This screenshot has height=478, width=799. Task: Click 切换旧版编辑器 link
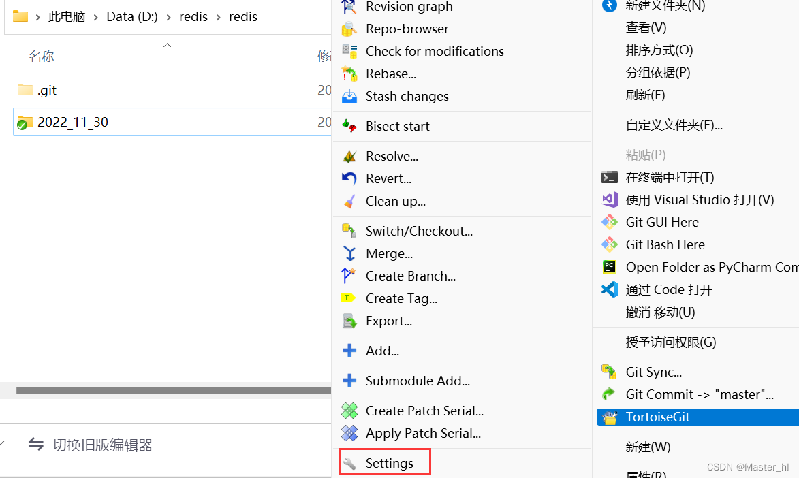102,445
